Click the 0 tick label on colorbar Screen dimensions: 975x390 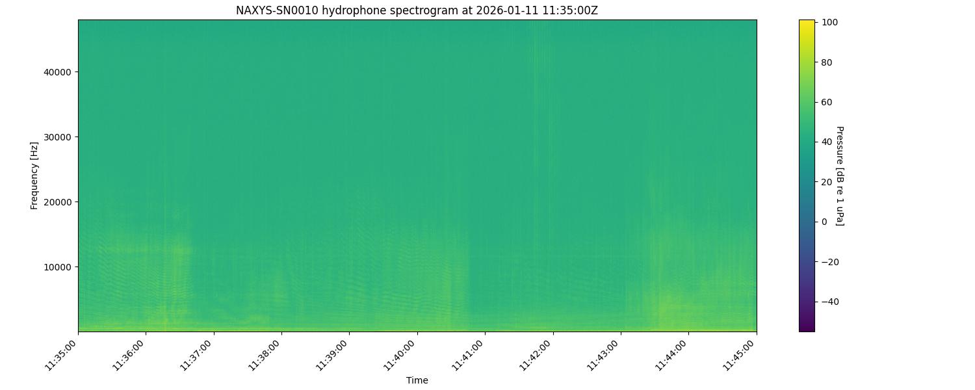click(x=824, y=222)
